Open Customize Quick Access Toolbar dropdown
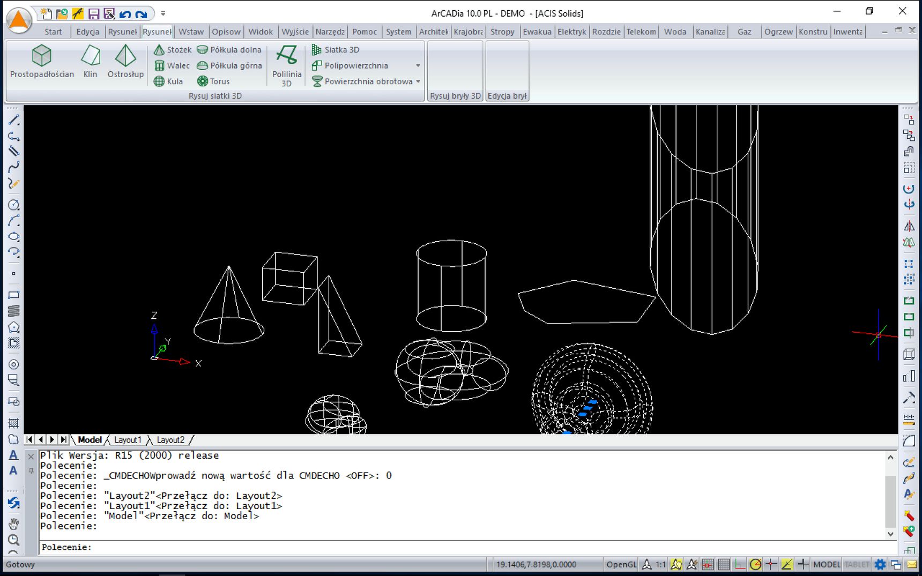The image size is (922, 576). (163, 13)
